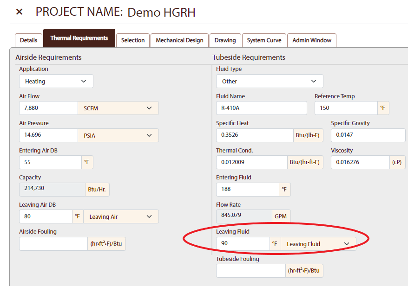Screen dimensions: 408x286
Task: Click the empty Tubeside Fouling field
Action: point(250,271)
